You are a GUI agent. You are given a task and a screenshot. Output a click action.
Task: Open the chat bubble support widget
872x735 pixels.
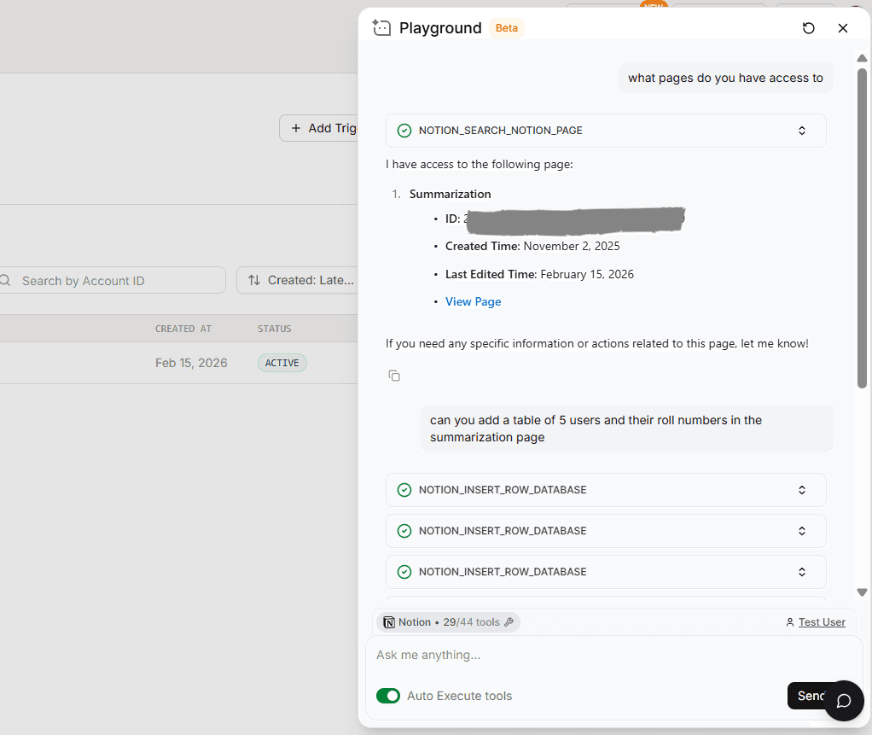tap(844, 701)
